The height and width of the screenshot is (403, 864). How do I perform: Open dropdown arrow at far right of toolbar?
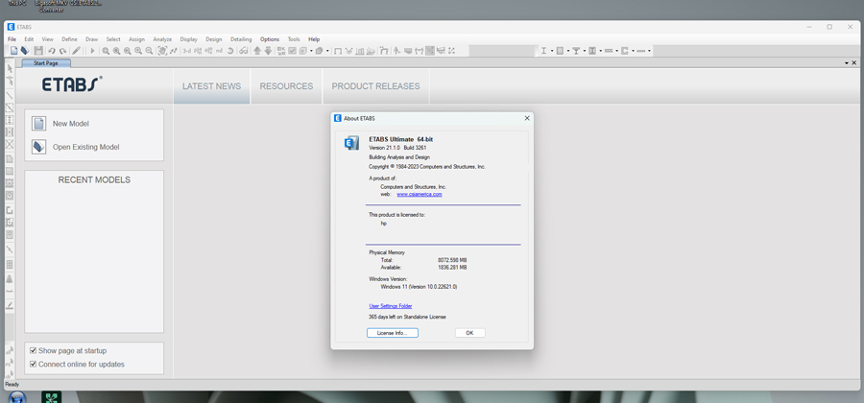649,51
